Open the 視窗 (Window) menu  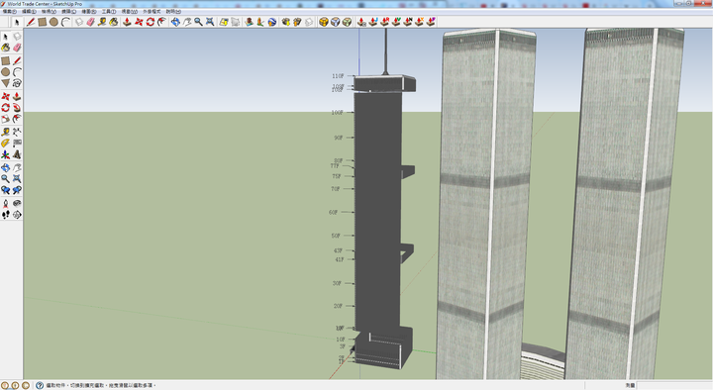tap(129, 11)
